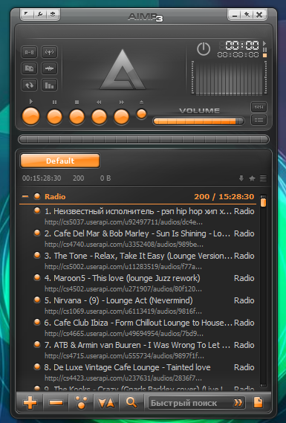Image resolution: width=286 pixels, height=423 pixels.
Task: Toggle internet radio capture button
Action: click(x=49, y=52)
